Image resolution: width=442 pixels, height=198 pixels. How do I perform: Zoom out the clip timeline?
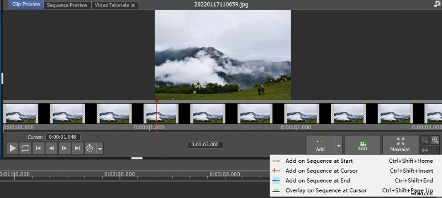tap(425, 140)
